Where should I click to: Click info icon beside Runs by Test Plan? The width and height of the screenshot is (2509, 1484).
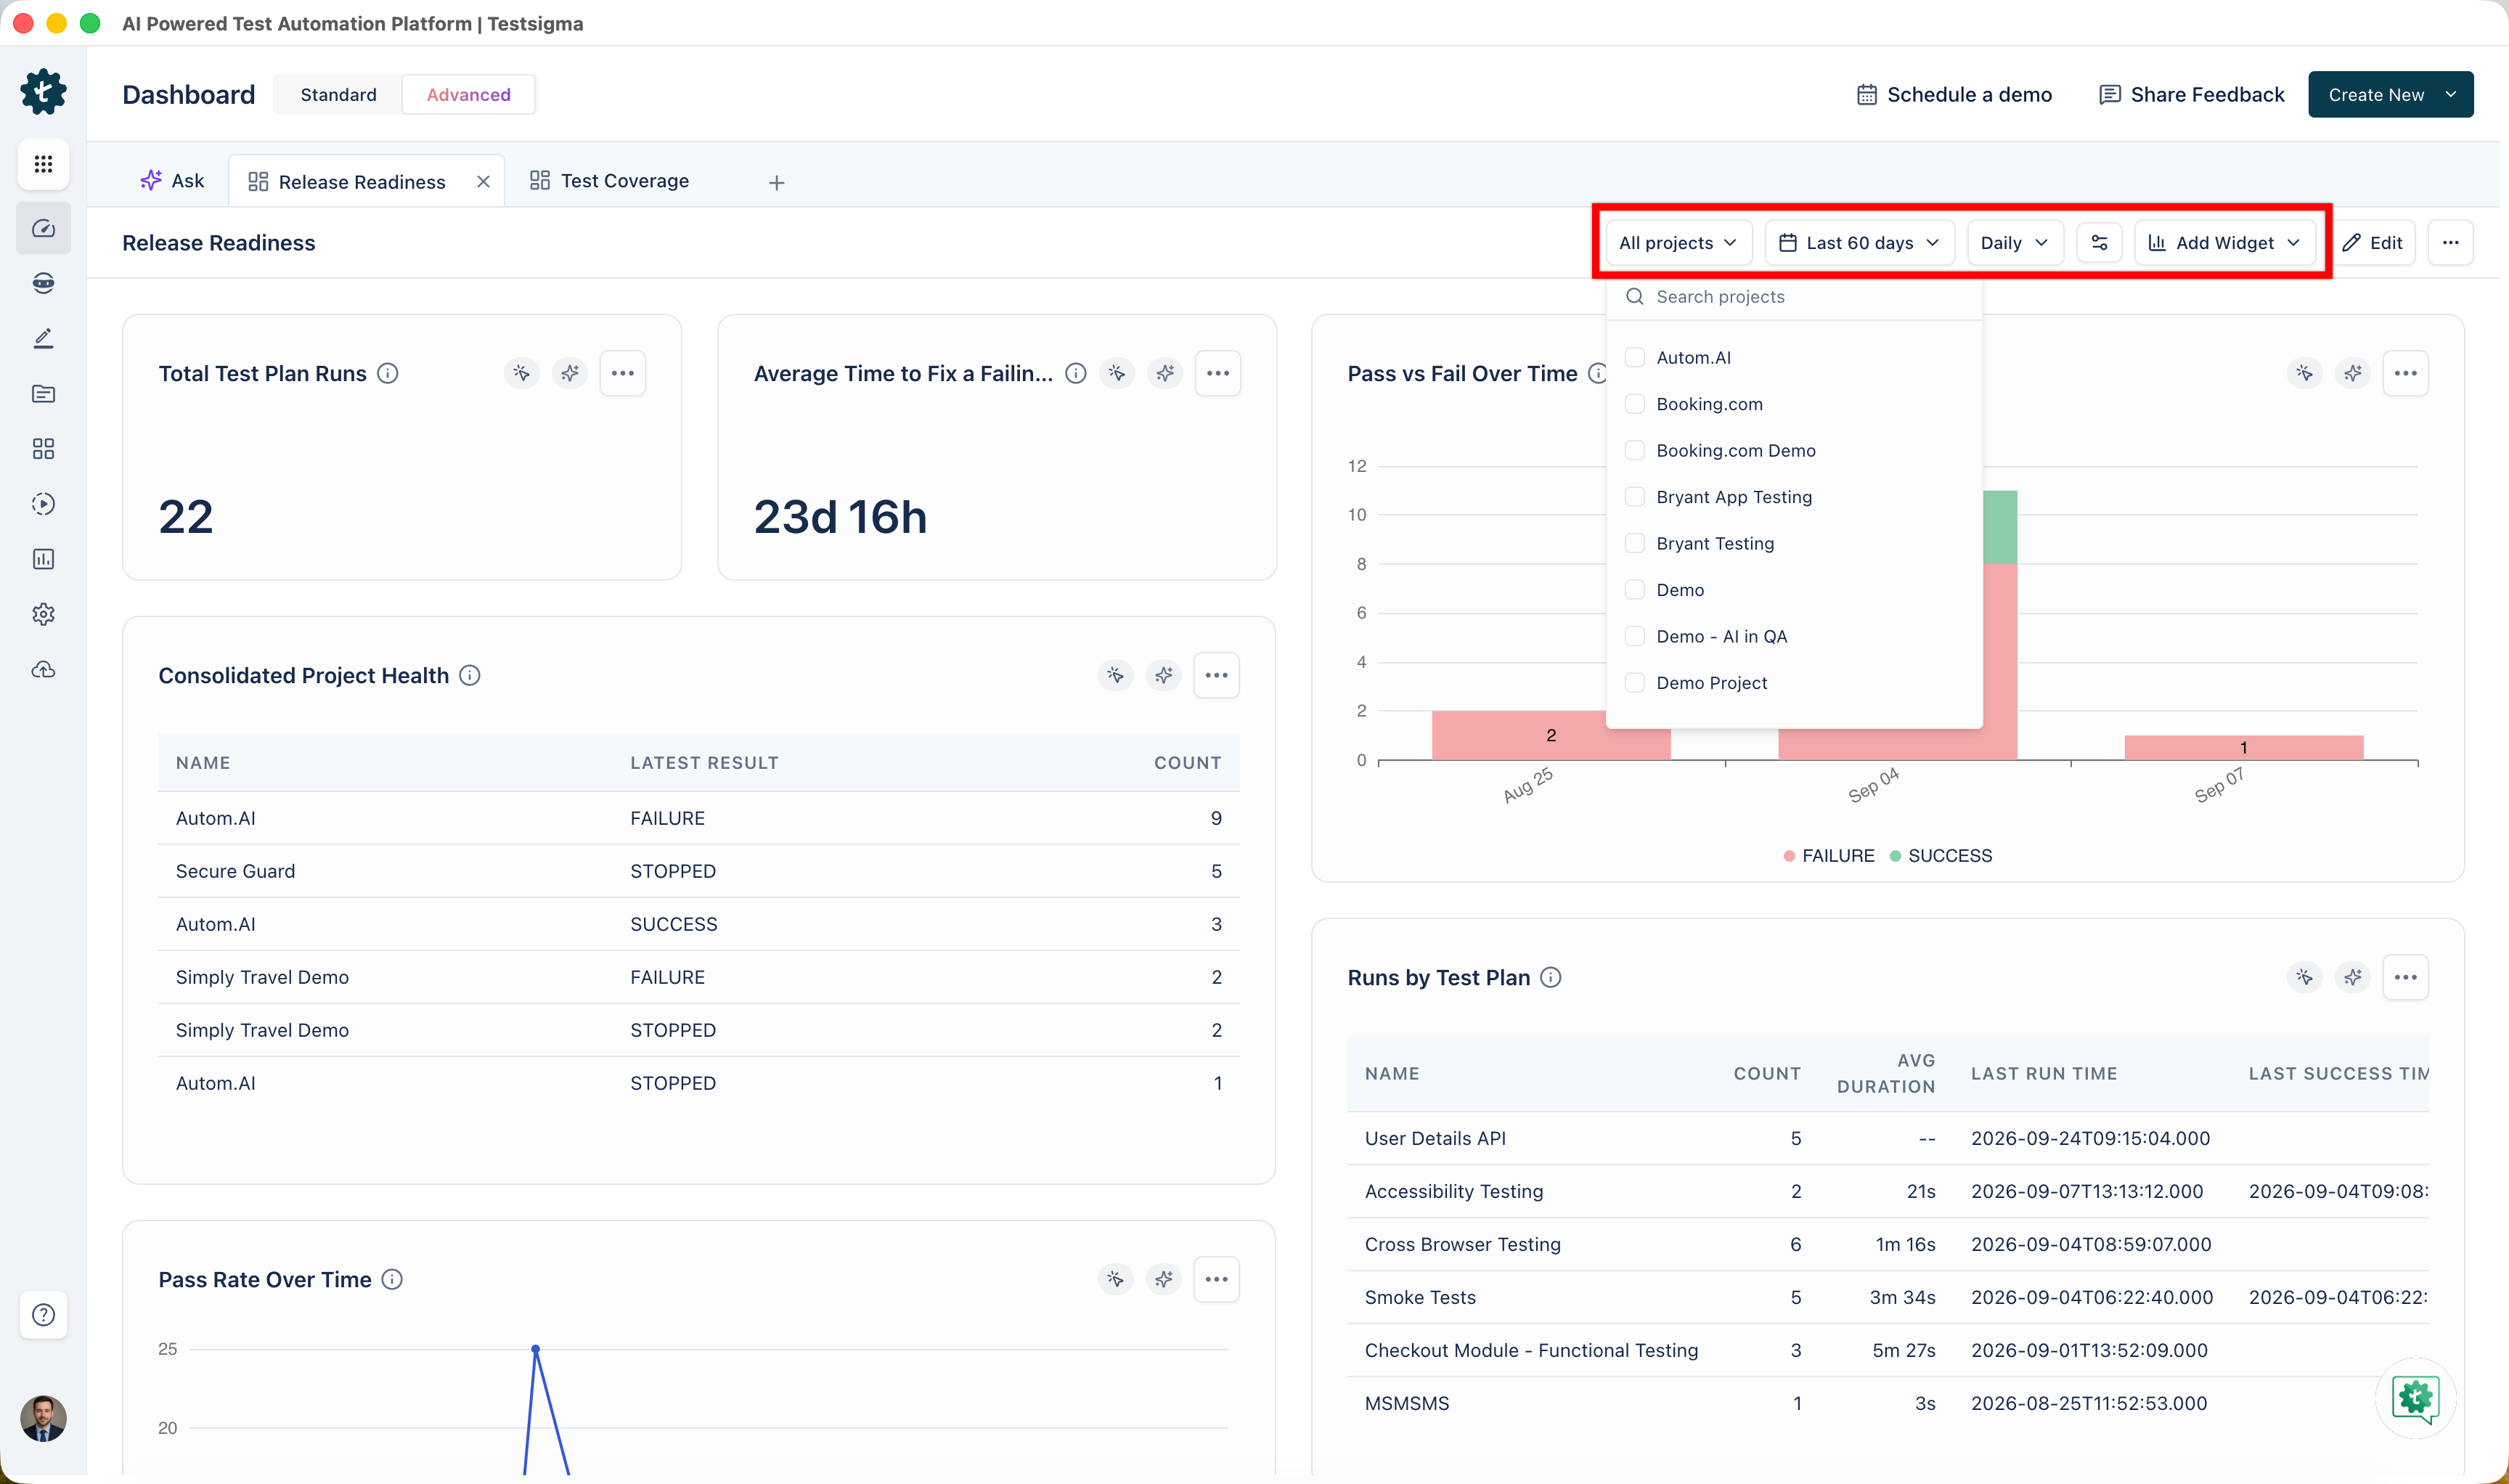(1550, 977)
